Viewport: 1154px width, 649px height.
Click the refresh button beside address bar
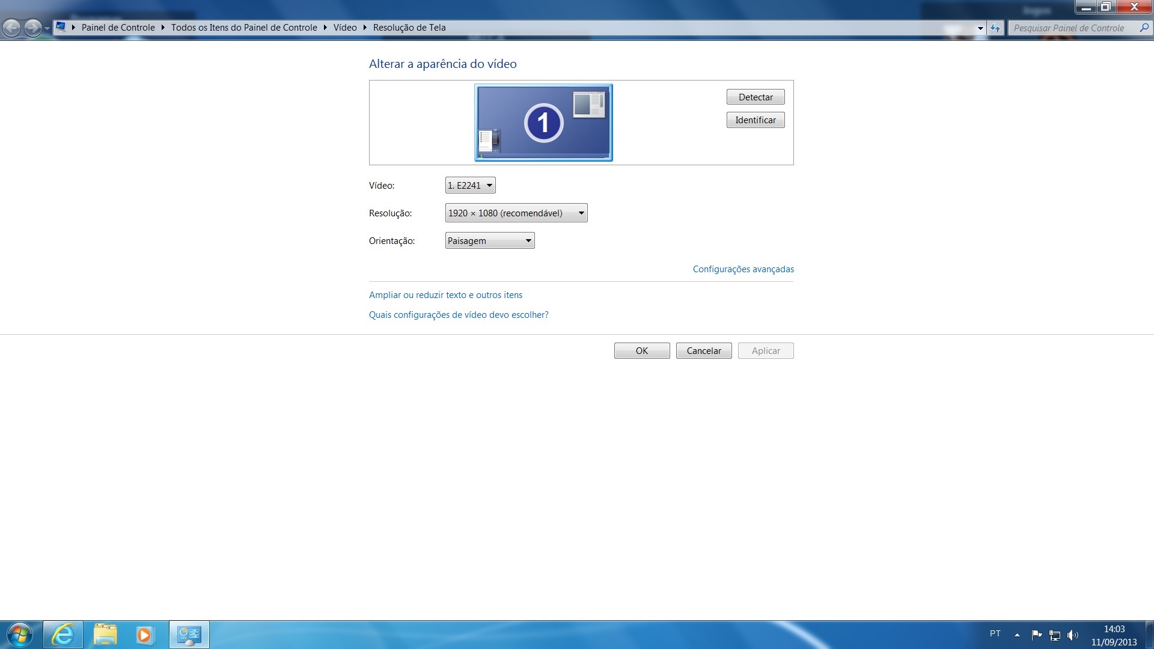coord(996,28)
